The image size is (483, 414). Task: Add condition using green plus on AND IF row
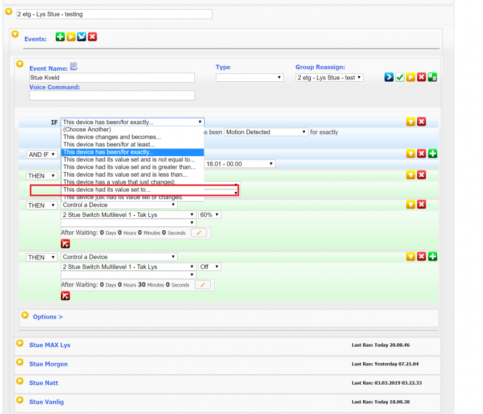coord(432,154)
